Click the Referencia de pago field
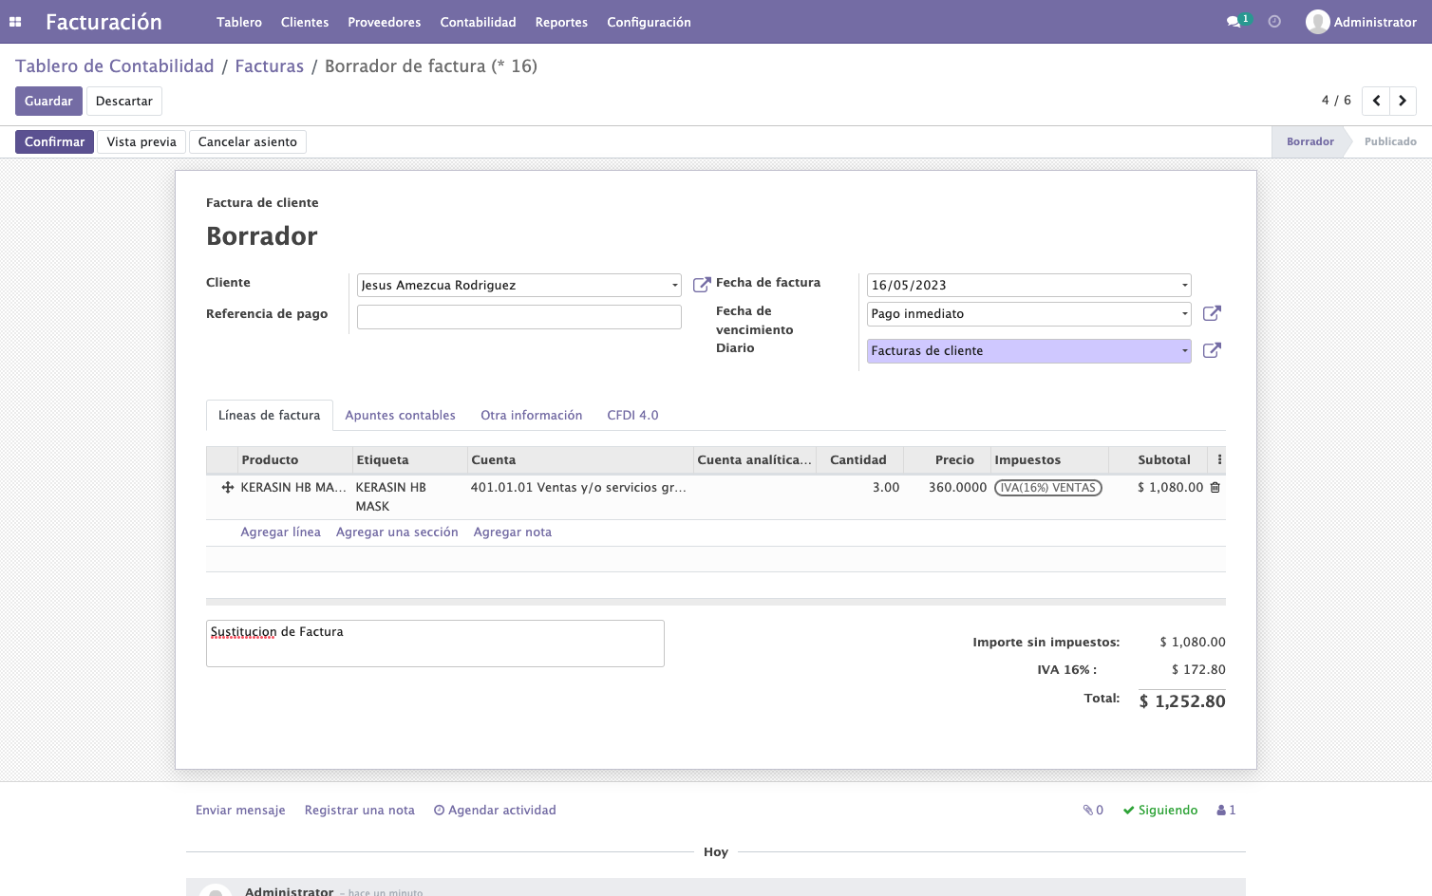The width and height of the screenshot is (1432, 896). click(x=519, y=317)
